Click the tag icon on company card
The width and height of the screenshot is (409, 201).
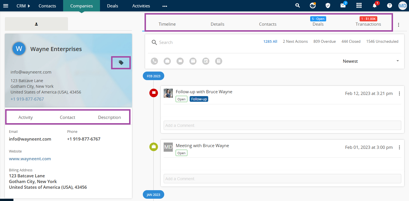121,62
